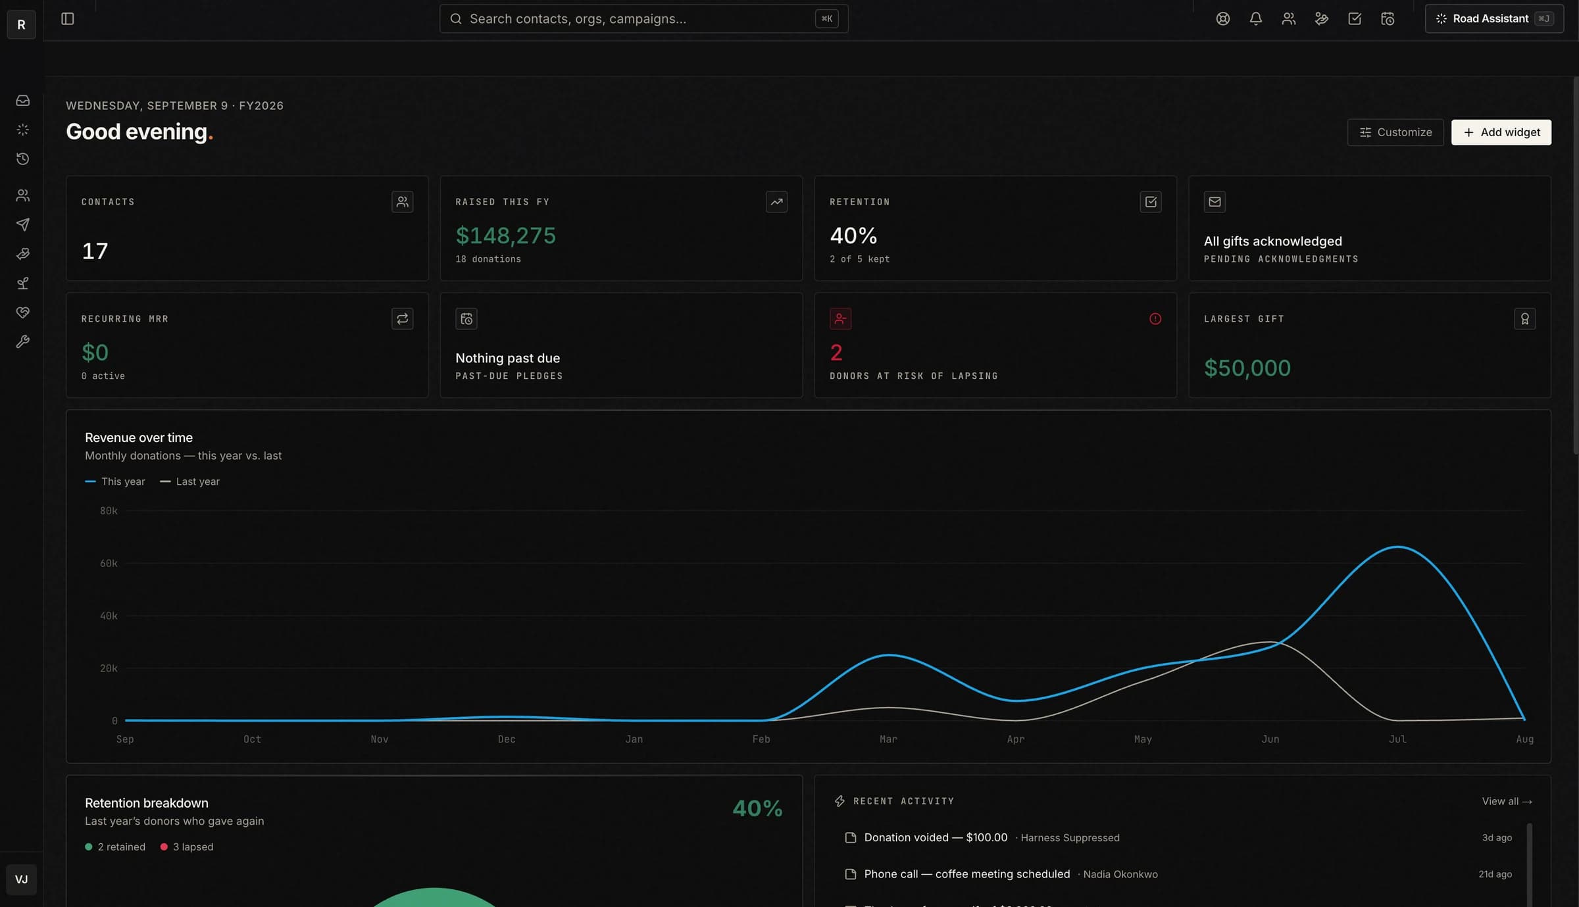The width and height of the screenshot is (1579, 907).
Task: Click the main page scrollbar
Action: pos(1575,266)
